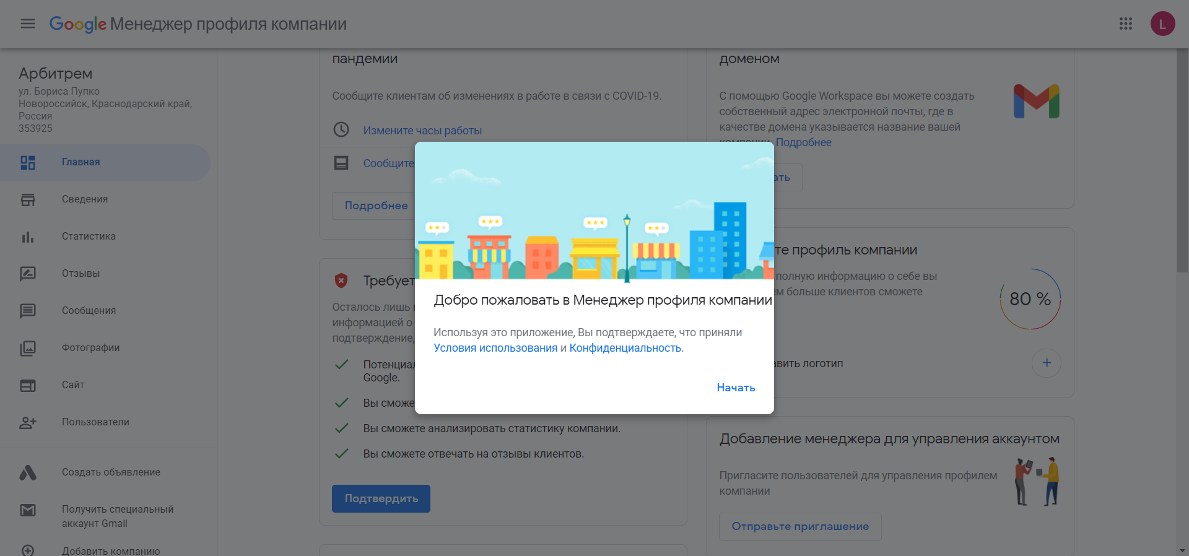The image size is (1189, 556).
Task: Open Отзывы in the sidebar
Action: click(105, 274)
